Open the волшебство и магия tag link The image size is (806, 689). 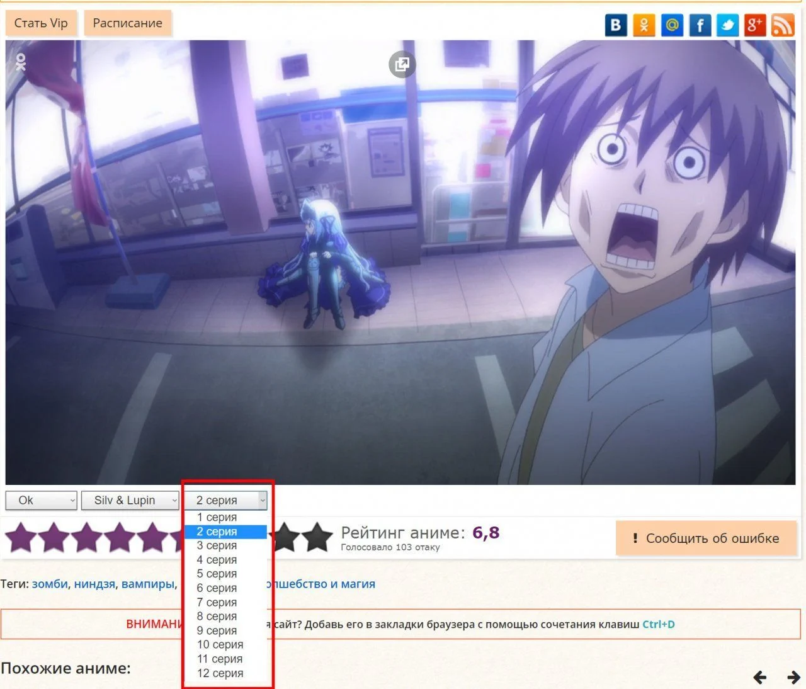tap(321, 584)
